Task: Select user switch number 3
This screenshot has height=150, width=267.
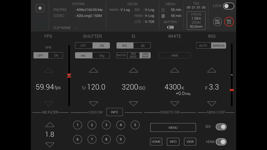Action: (x=106, y=125)
